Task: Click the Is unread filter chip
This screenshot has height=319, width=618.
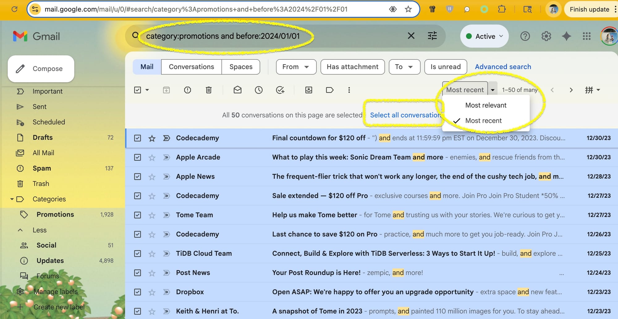Action: pyautogui.click(x=446, y=67)
